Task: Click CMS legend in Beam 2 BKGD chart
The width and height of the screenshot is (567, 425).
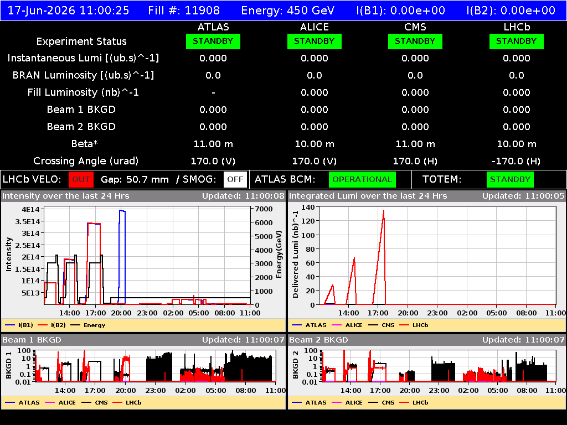Action: click(x=382, y=402)
